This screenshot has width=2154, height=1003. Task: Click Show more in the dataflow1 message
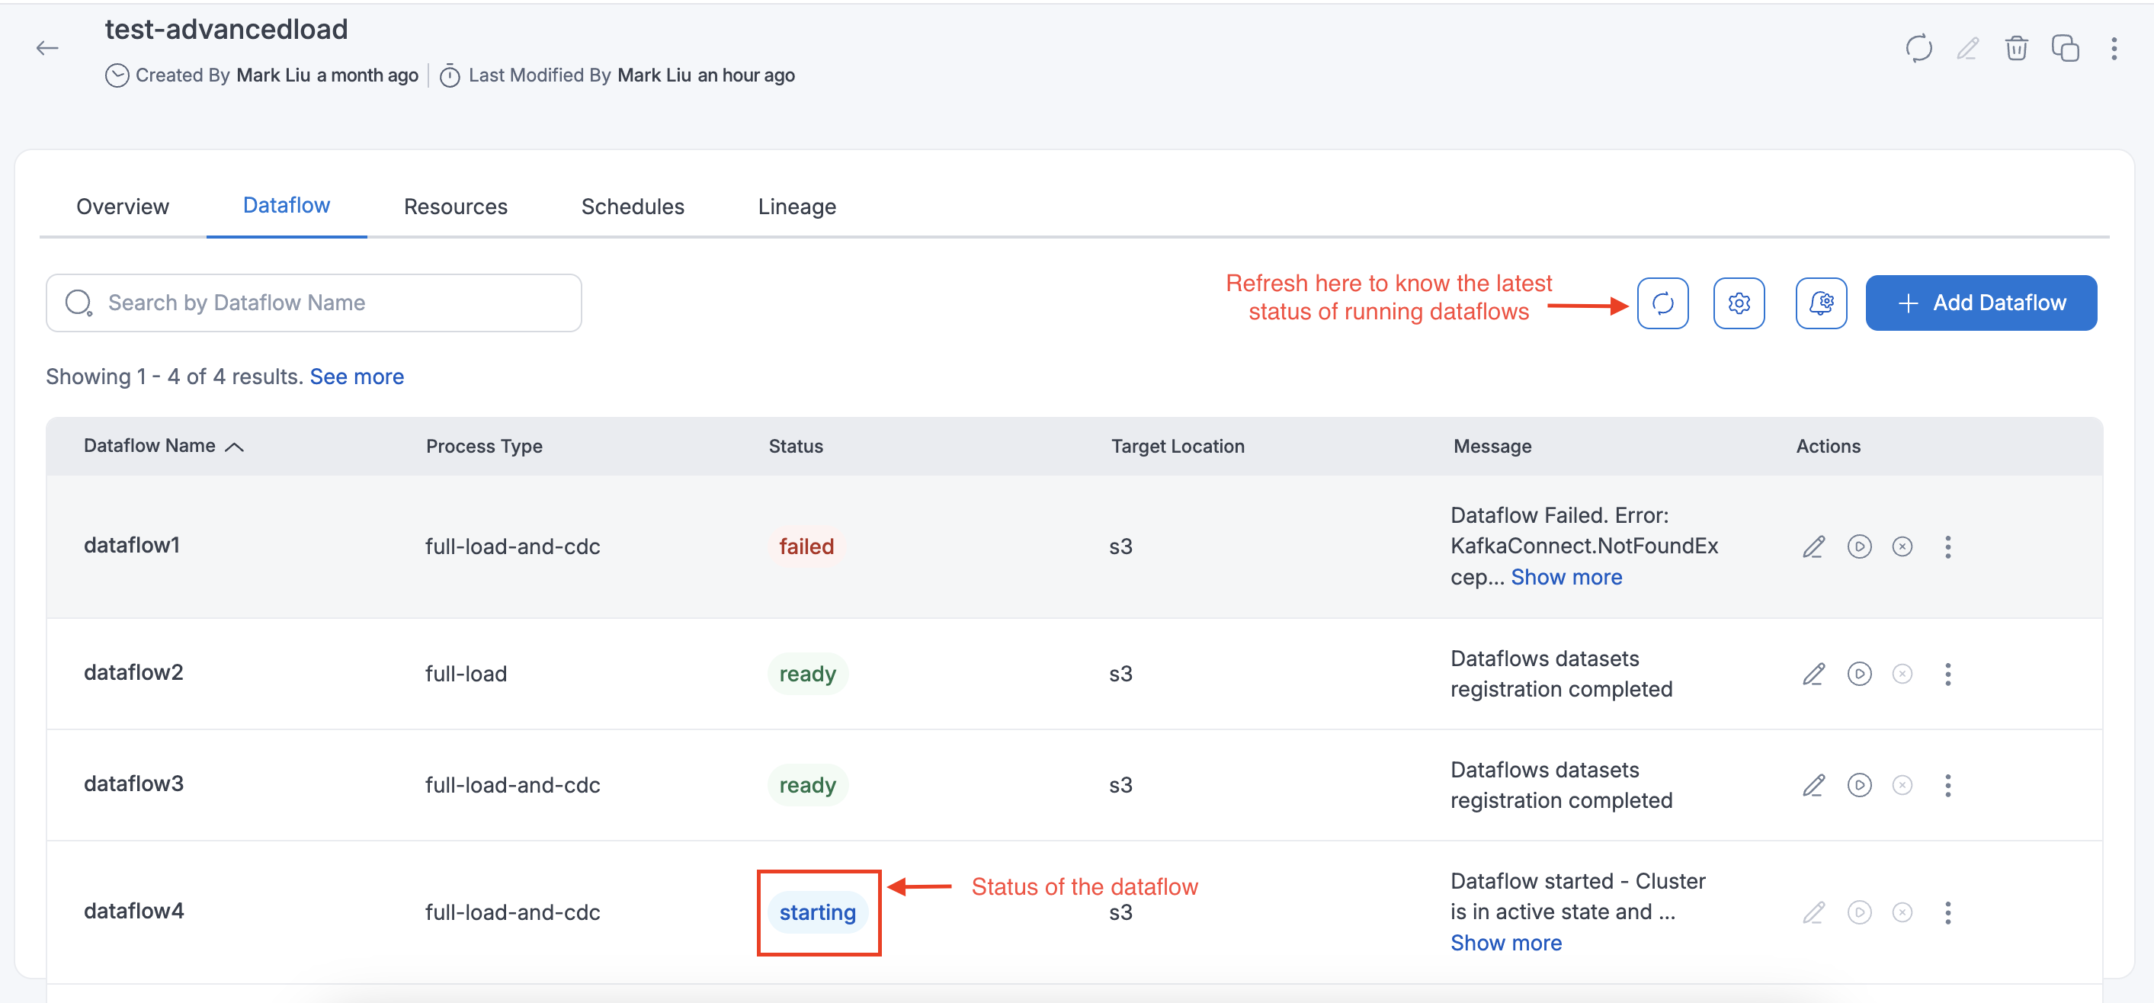tap(1566, 577)
